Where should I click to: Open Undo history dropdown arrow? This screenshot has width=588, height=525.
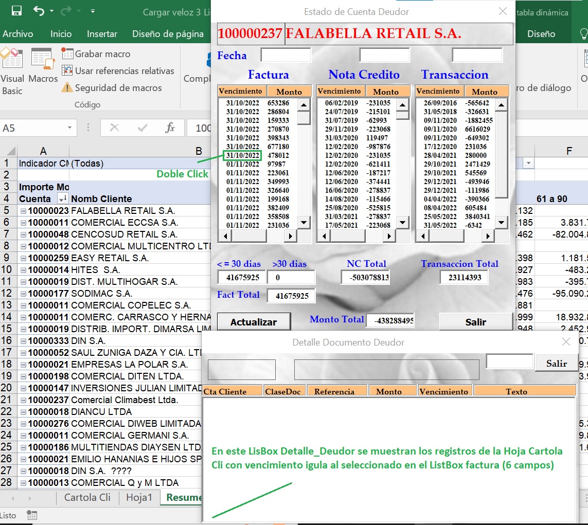coord(52,11)
